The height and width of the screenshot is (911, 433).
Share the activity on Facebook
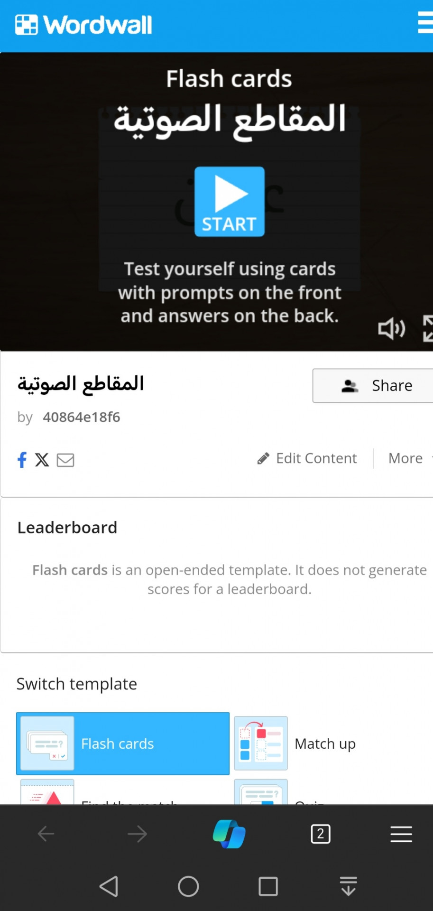click(x=22, y=459)
